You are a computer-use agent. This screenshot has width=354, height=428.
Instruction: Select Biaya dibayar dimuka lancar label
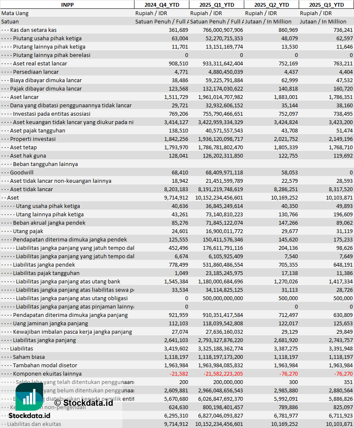point(46,80)
